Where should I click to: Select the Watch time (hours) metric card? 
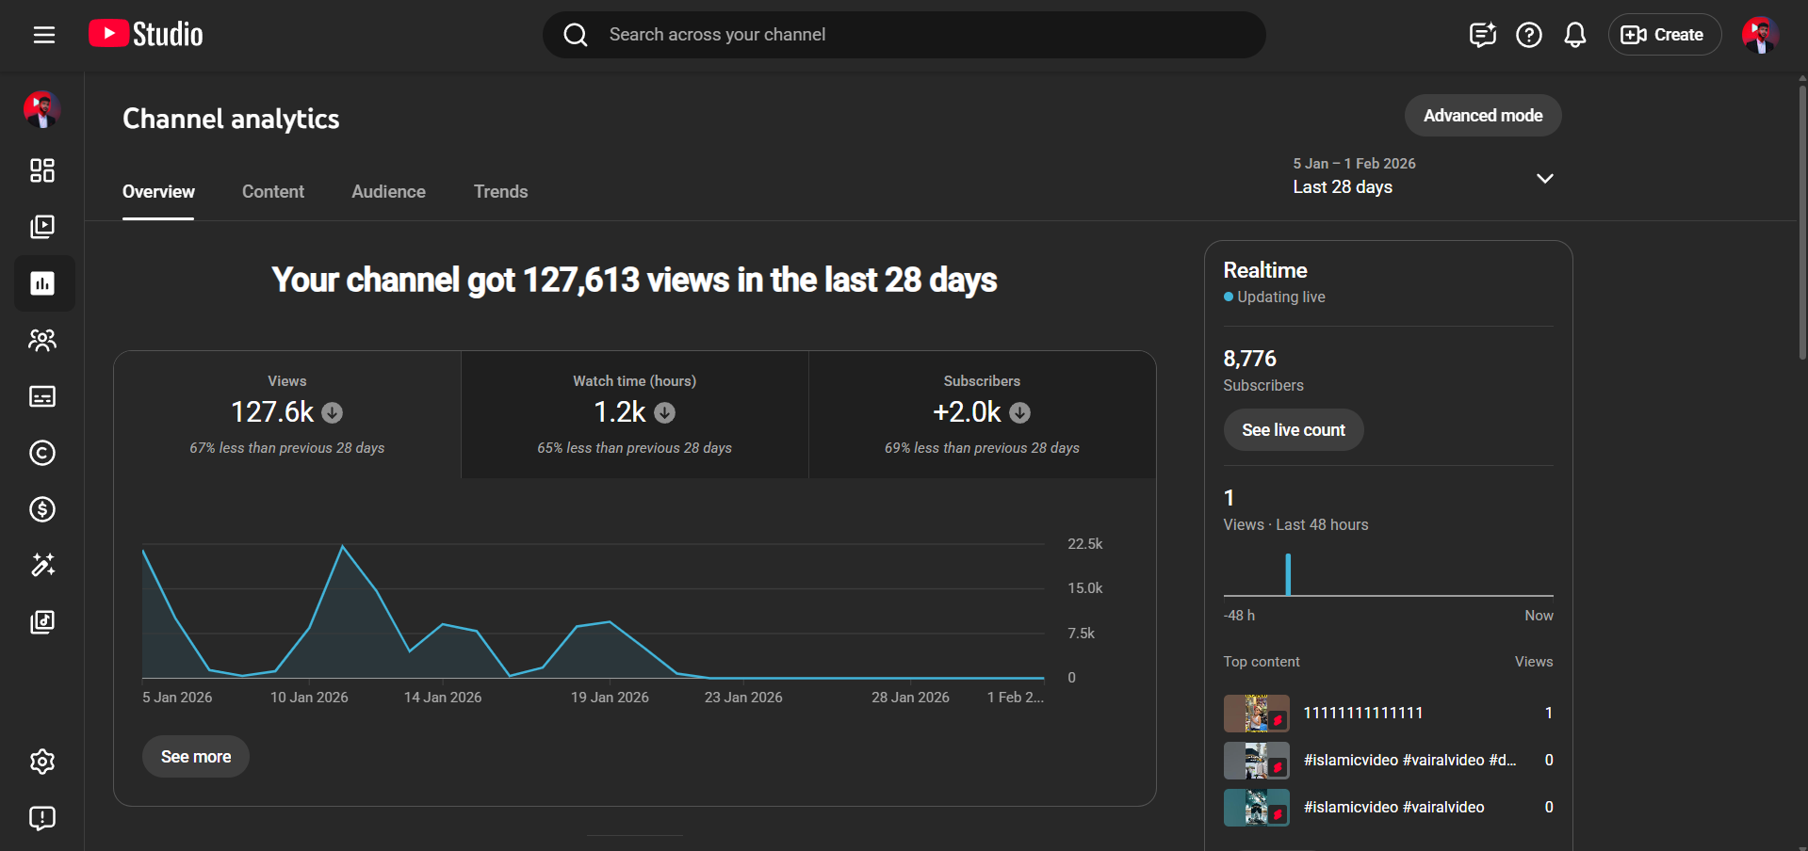pyautogui.click(x=634, y=414)
